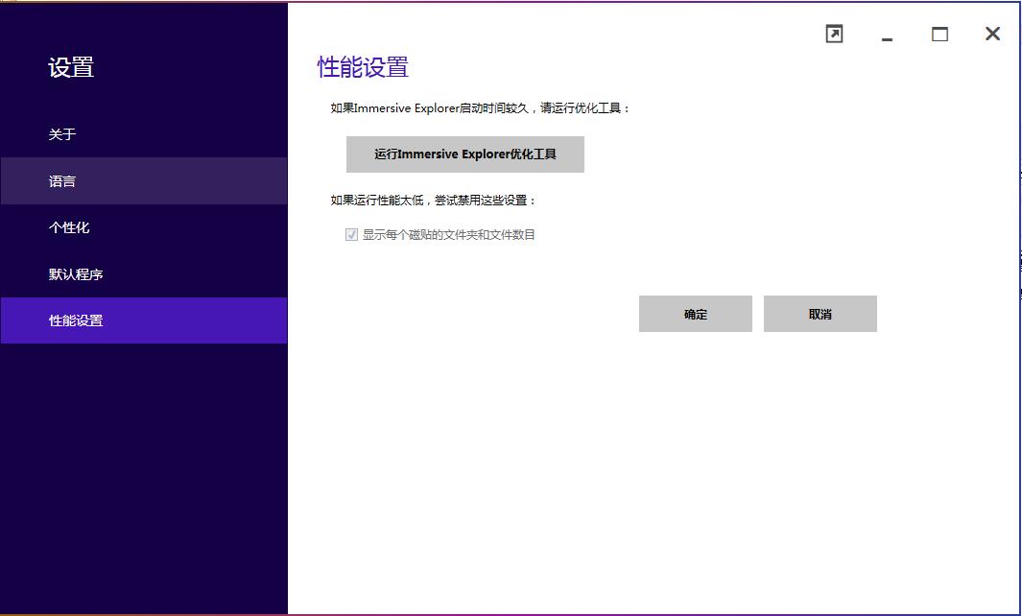Click the 如果运行性能太低 instruction text

point(433,201)
